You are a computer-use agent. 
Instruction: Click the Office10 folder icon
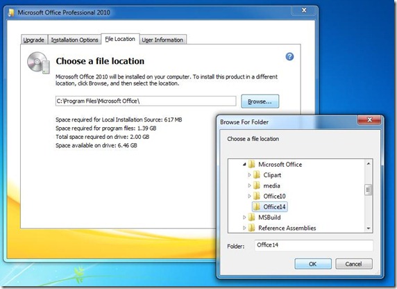[257, 196]
